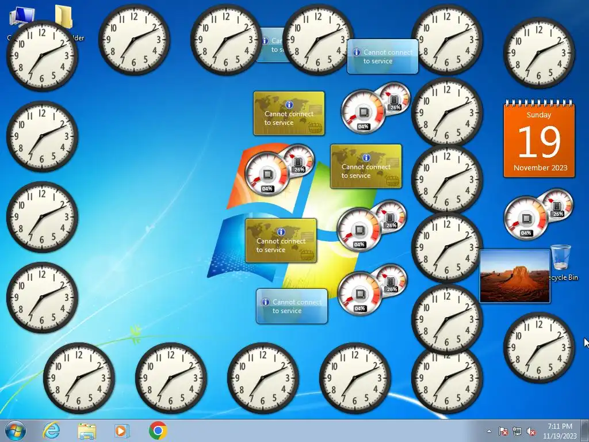The height and width of the screenshot is (442, 589).
Task: Launch Windows Media Player from taskbar
Action: click(x=122, y=430)
